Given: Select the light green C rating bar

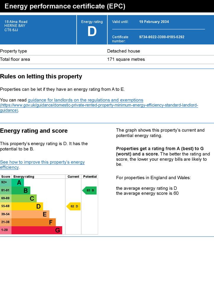Looking at the screenshot, I should point(24,198).
